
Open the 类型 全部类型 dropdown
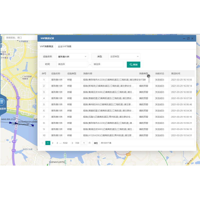124,56
